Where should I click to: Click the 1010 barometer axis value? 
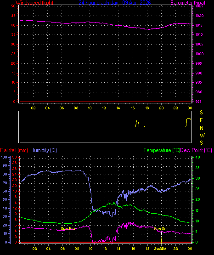[199, 34]
